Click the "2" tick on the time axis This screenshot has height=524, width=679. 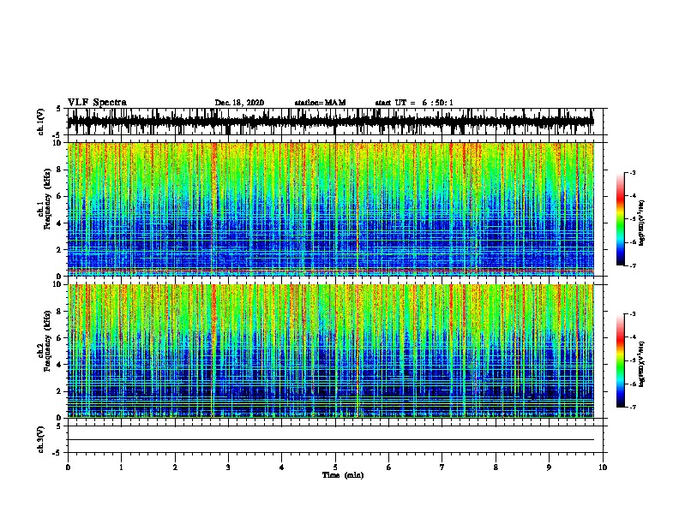point(175,467)
